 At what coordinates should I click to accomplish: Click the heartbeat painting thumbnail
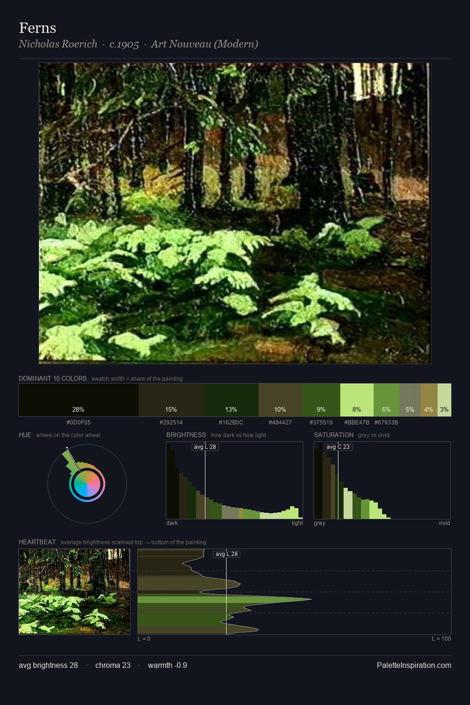point(74,591)
